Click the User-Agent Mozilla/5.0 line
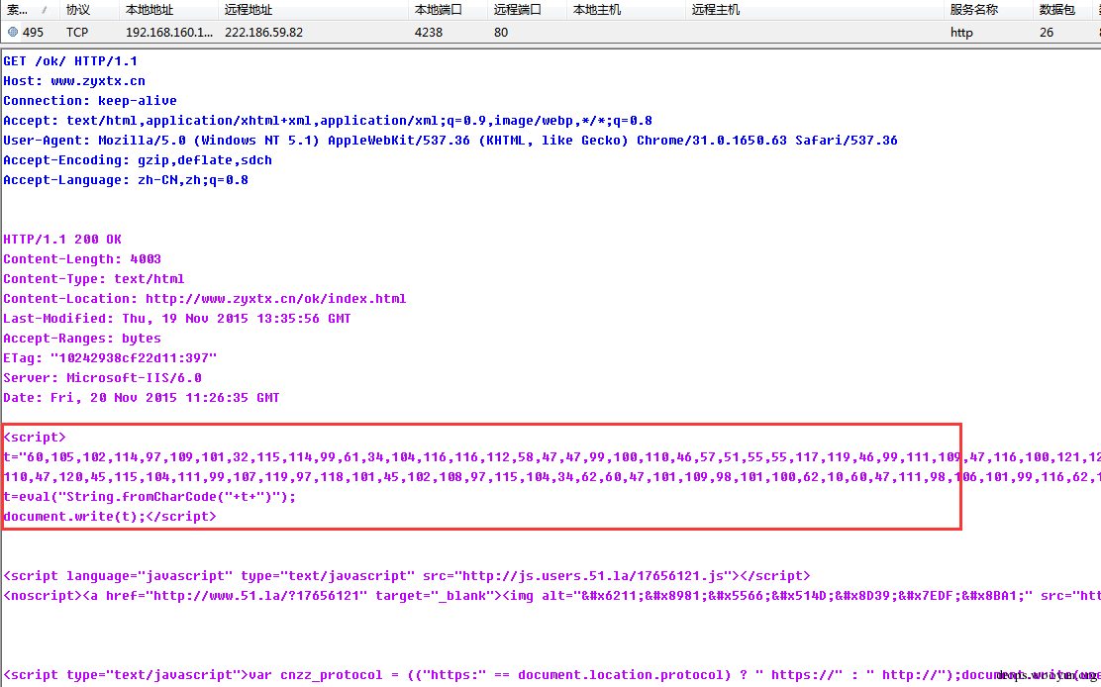Viewport: 1101px width, 687px height. [x=450, y=141]
